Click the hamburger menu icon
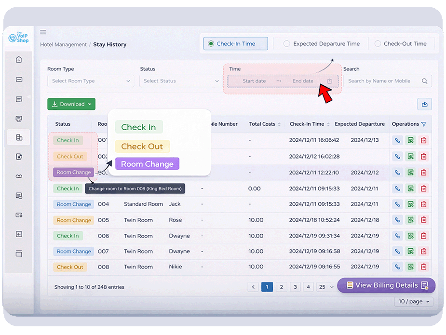446x335 pixels. coord(43,32)
